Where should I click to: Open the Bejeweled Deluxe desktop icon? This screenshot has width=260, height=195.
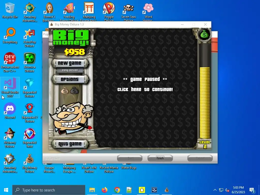point(29,87)
